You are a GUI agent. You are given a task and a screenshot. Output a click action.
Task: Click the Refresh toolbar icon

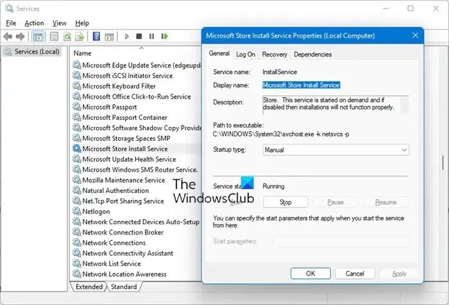point(67,37)
